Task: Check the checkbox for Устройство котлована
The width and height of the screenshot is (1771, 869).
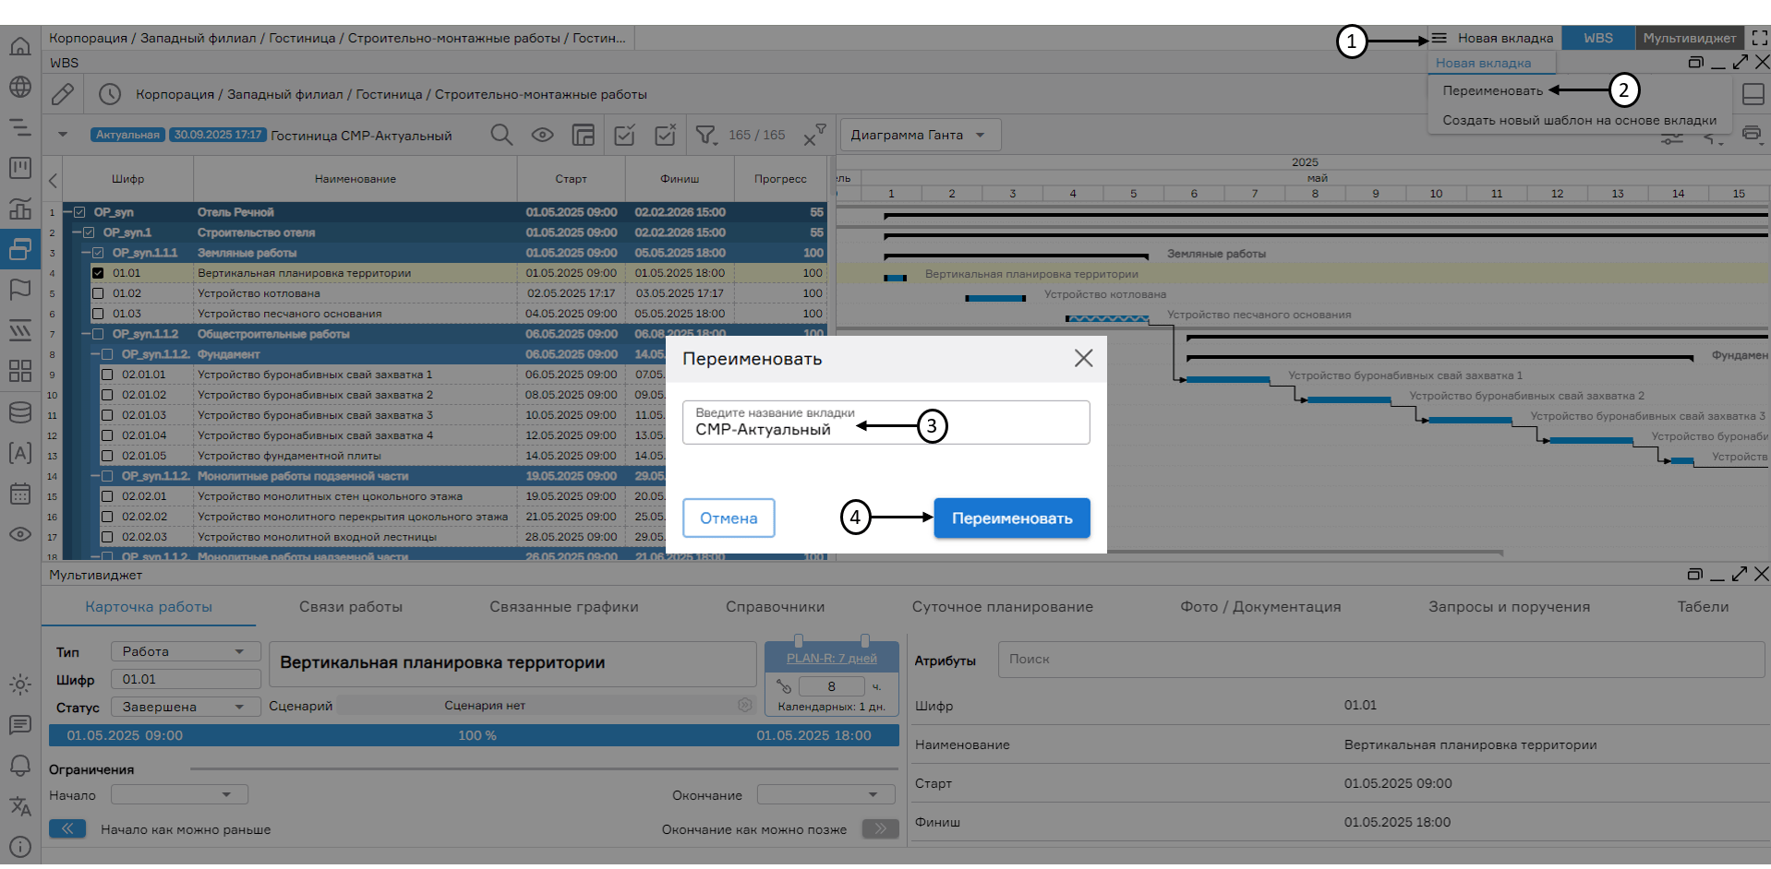Action: [x=96, y=292]
